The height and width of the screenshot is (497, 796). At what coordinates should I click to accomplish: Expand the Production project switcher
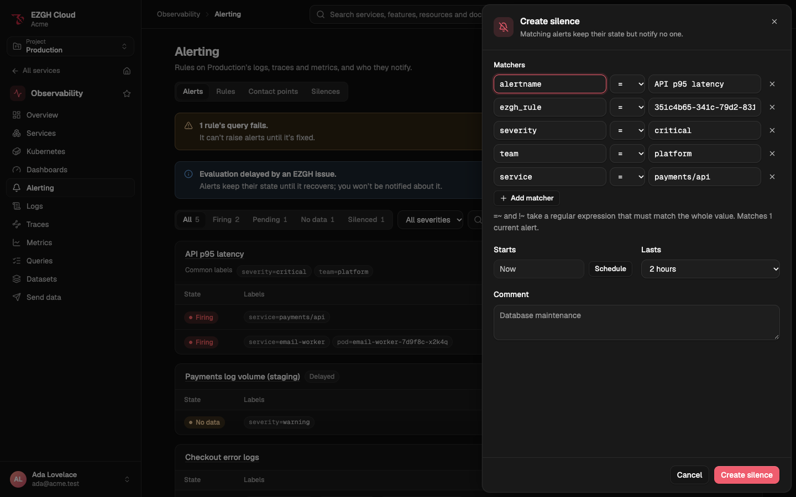(70, 46)
